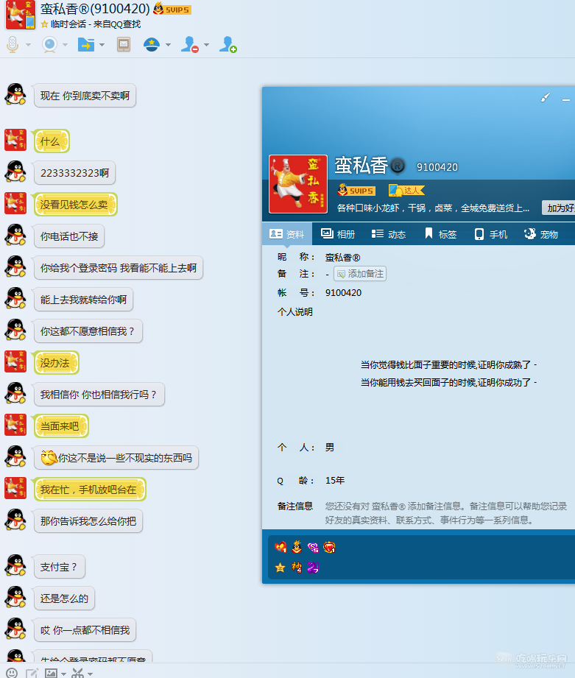The width and height of the screenshot is (575, 678).
Task: Click the large profile avatar picture
Action: tap(298, 184)
